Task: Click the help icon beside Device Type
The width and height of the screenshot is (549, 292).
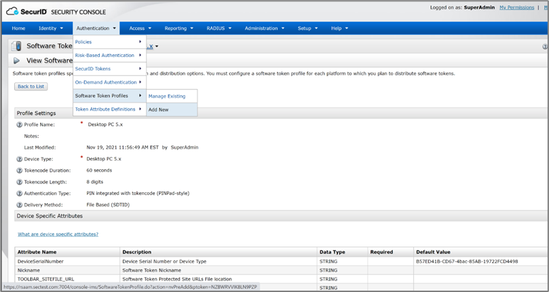Action: [19, 159]
